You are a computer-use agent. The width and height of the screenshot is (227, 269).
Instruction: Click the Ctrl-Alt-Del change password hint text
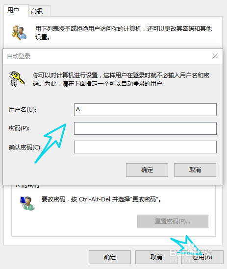point(101,199)
